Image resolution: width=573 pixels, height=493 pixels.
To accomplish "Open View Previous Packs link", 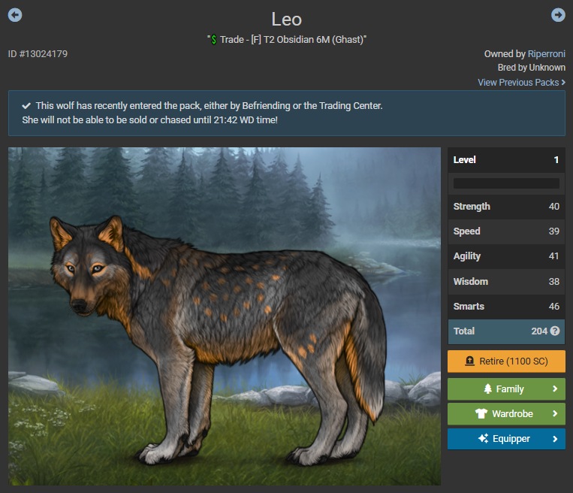I will 521,82.
